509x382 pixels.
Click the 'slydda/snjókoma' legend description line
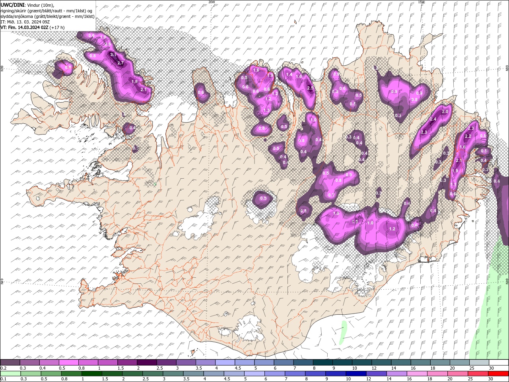pos(48,16)
